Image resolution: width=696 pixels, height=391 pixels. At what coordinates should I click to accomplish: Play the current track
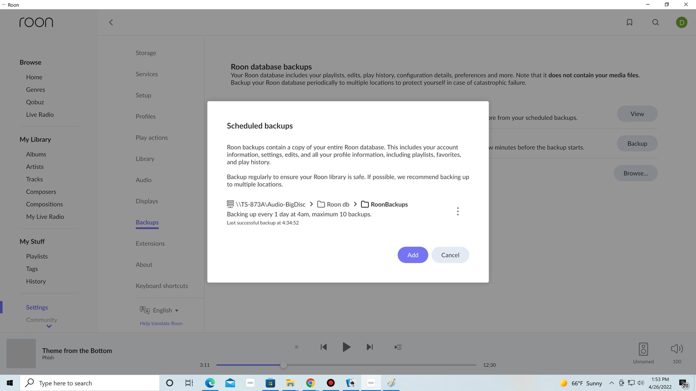[346, 347]
